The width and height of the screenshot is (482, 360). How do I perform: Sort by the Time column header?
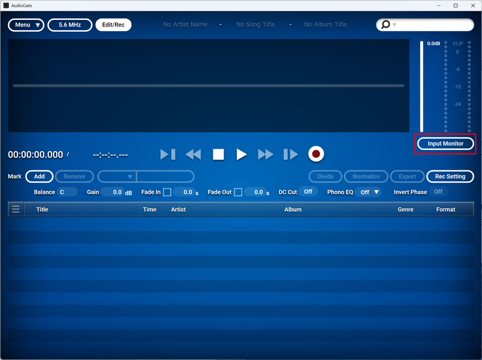point(149,209)
